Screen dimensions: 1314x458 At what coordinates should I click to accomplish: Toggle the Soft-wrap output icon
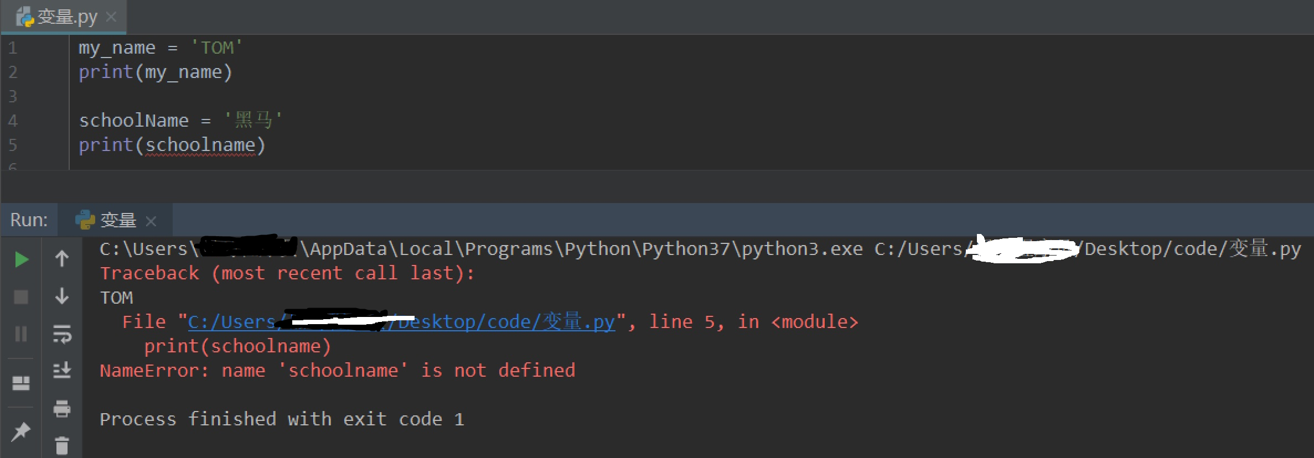(x=62, y=334)
